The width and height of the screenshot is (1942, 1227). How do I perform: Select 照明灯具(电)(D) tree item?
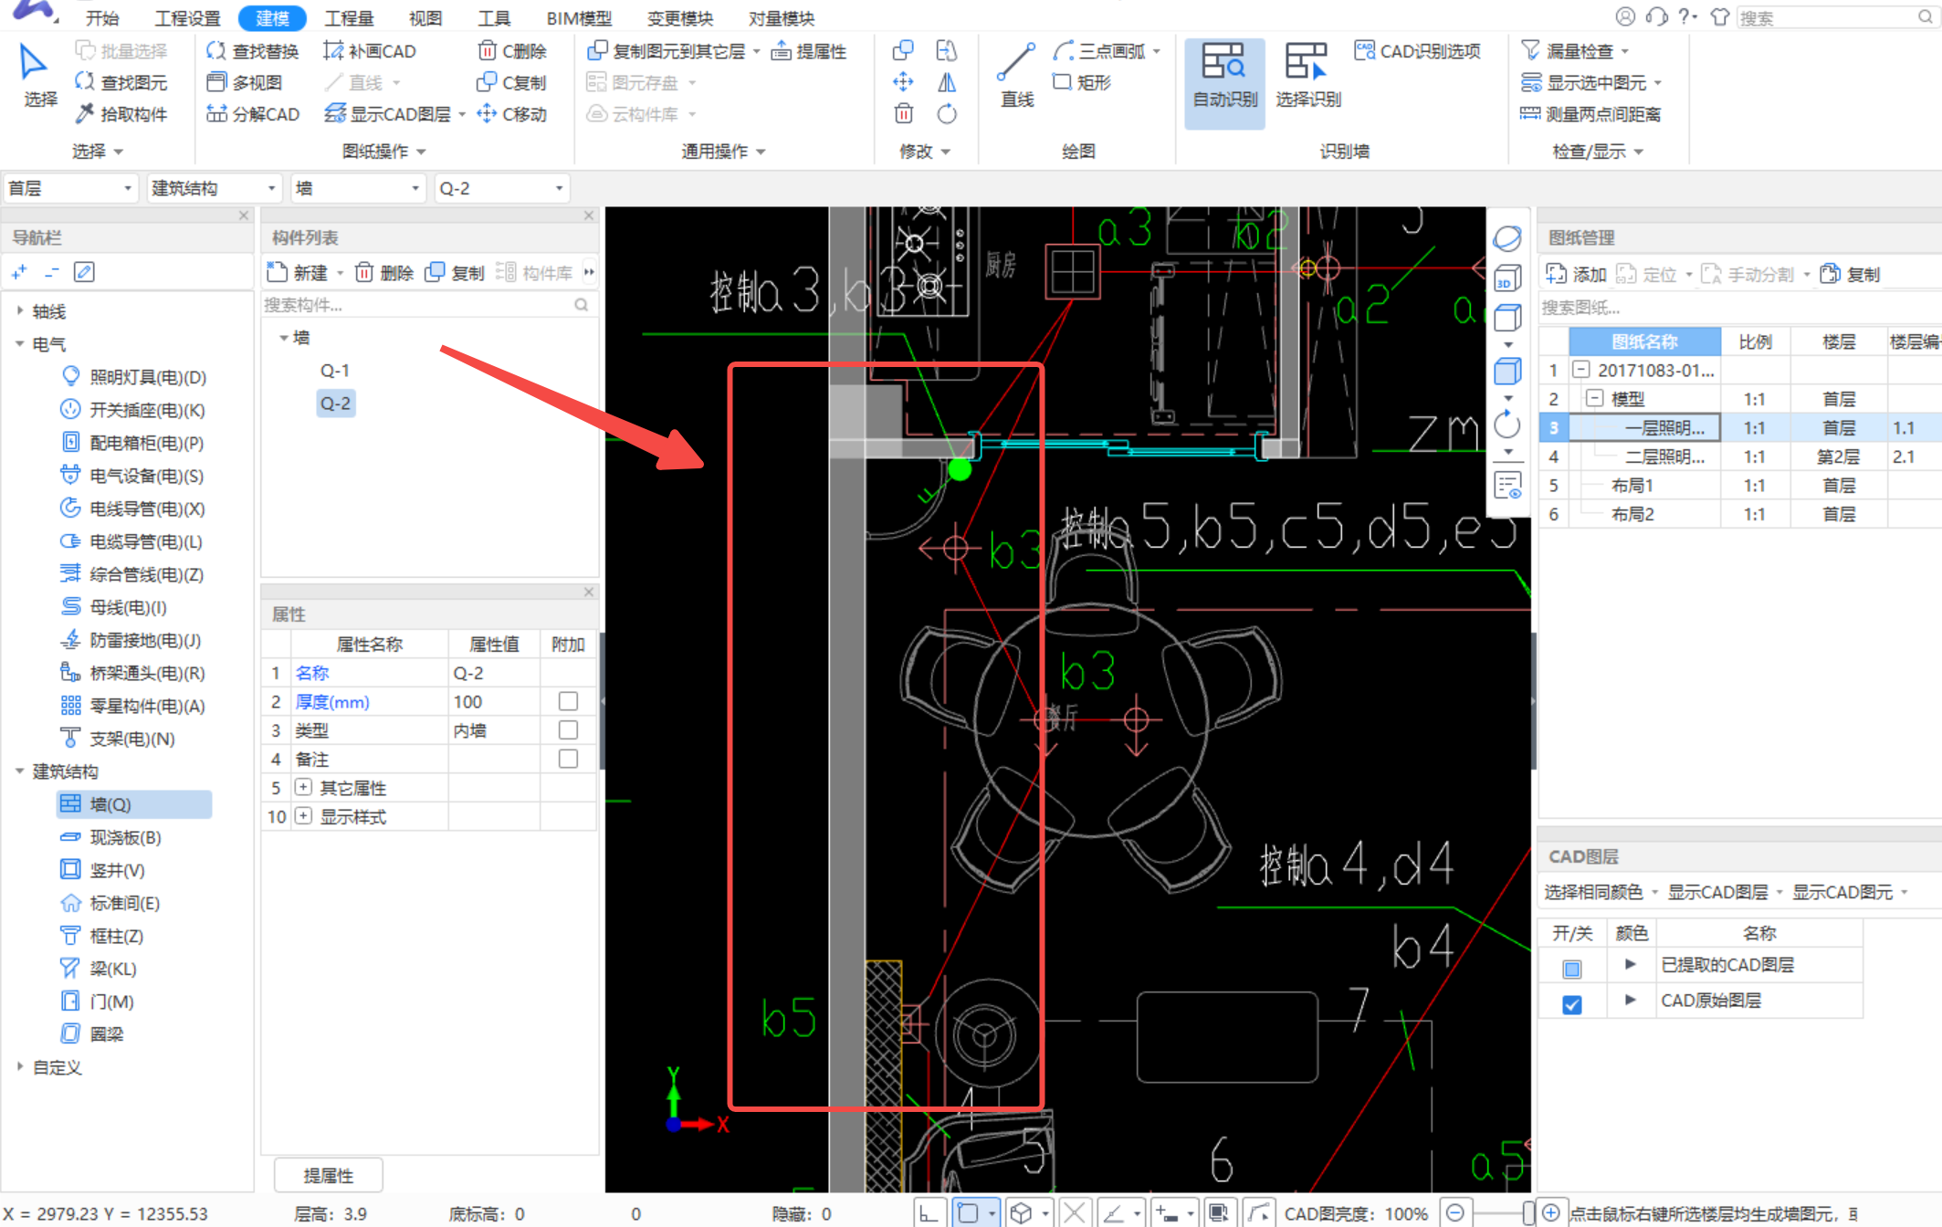pos(148,377)
